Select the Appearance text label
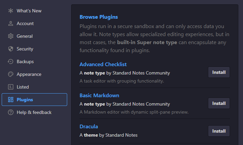Viewport: 243px width, 145px height. tap(29, 74)
